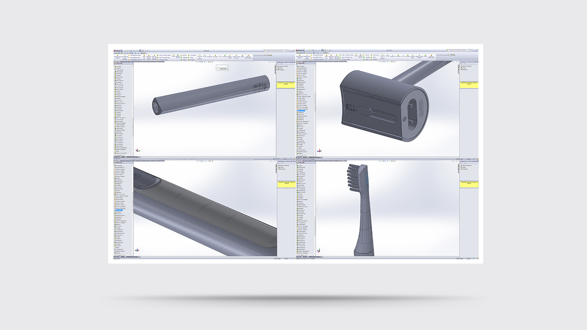Click Zoom au mieux in the heads-up toolbar
The height and width of the screenshot is (330, 587).
197,62
